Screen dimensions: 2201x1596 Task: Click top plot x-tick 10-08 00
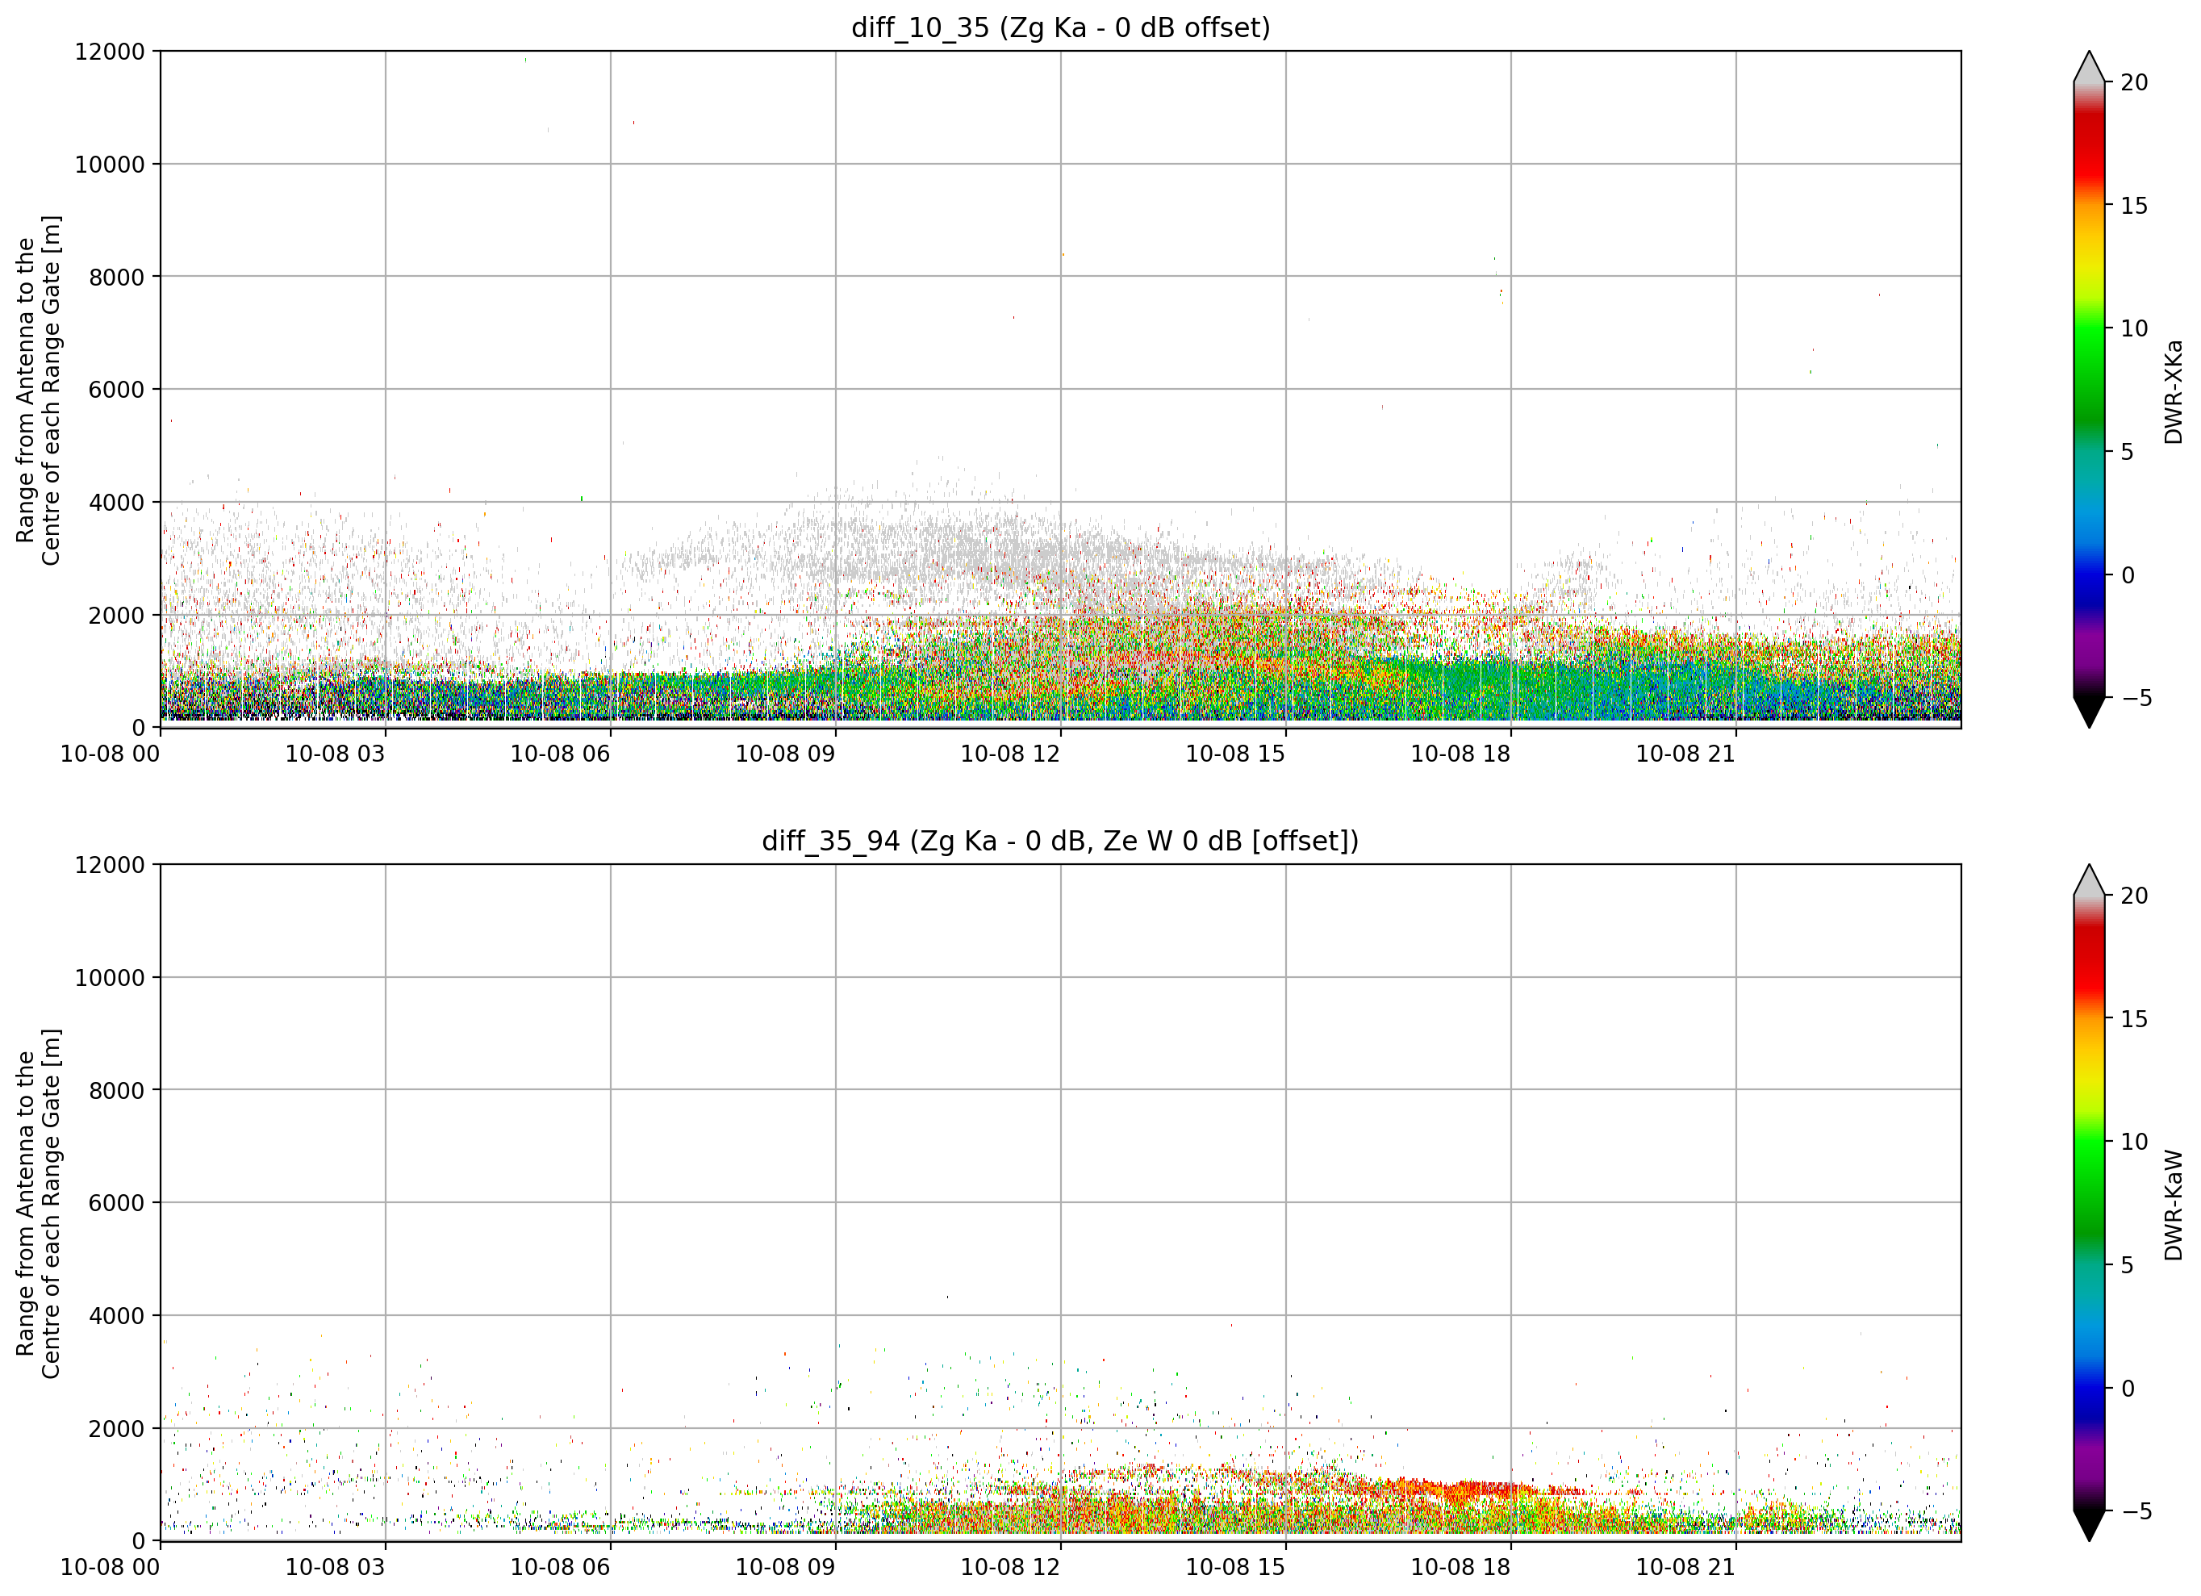[111, 754]
